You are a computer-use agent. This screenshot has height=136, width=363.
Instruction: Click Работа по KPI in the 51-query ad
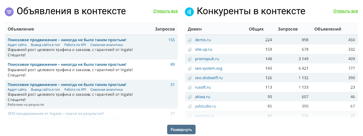75,89
